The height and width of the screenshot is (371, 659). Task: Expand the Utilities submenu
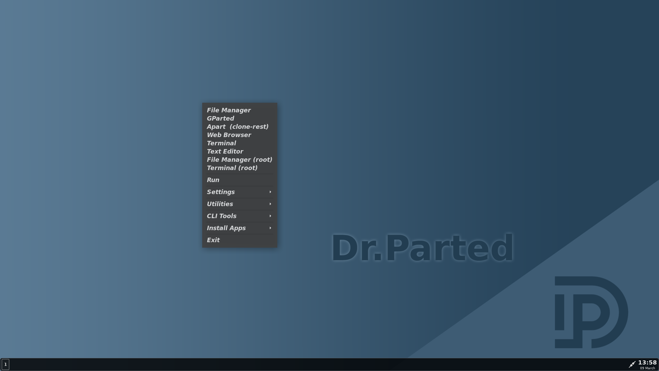pyautogui.click(x=240, y=204)
